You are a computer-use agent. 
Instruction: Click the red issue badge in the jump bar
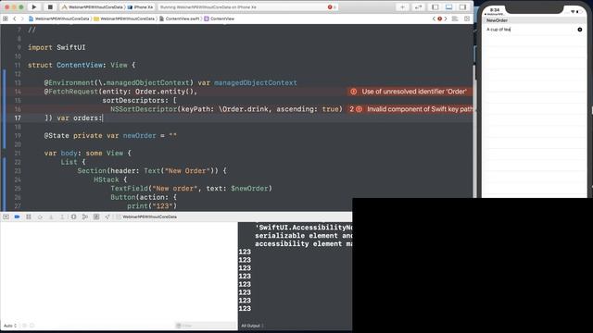(x=439, y=18)
